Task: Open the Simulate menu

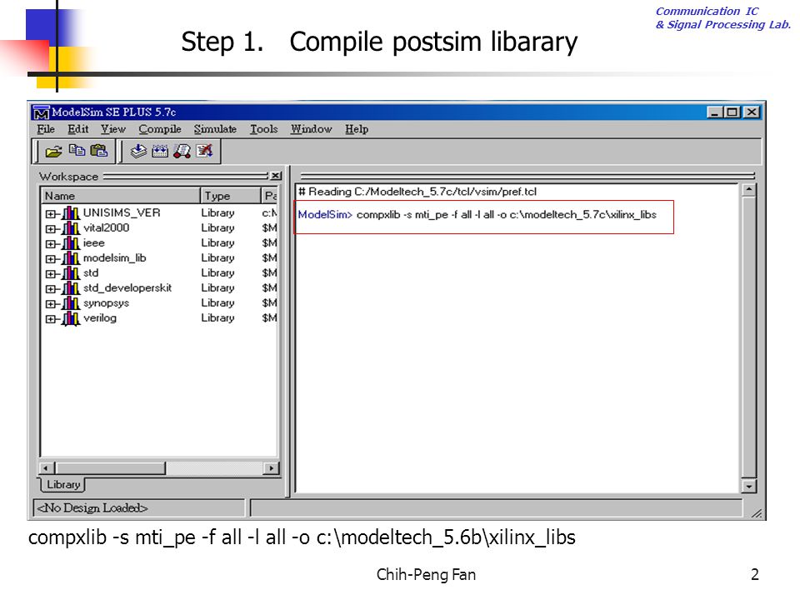Action: (215, 129)
